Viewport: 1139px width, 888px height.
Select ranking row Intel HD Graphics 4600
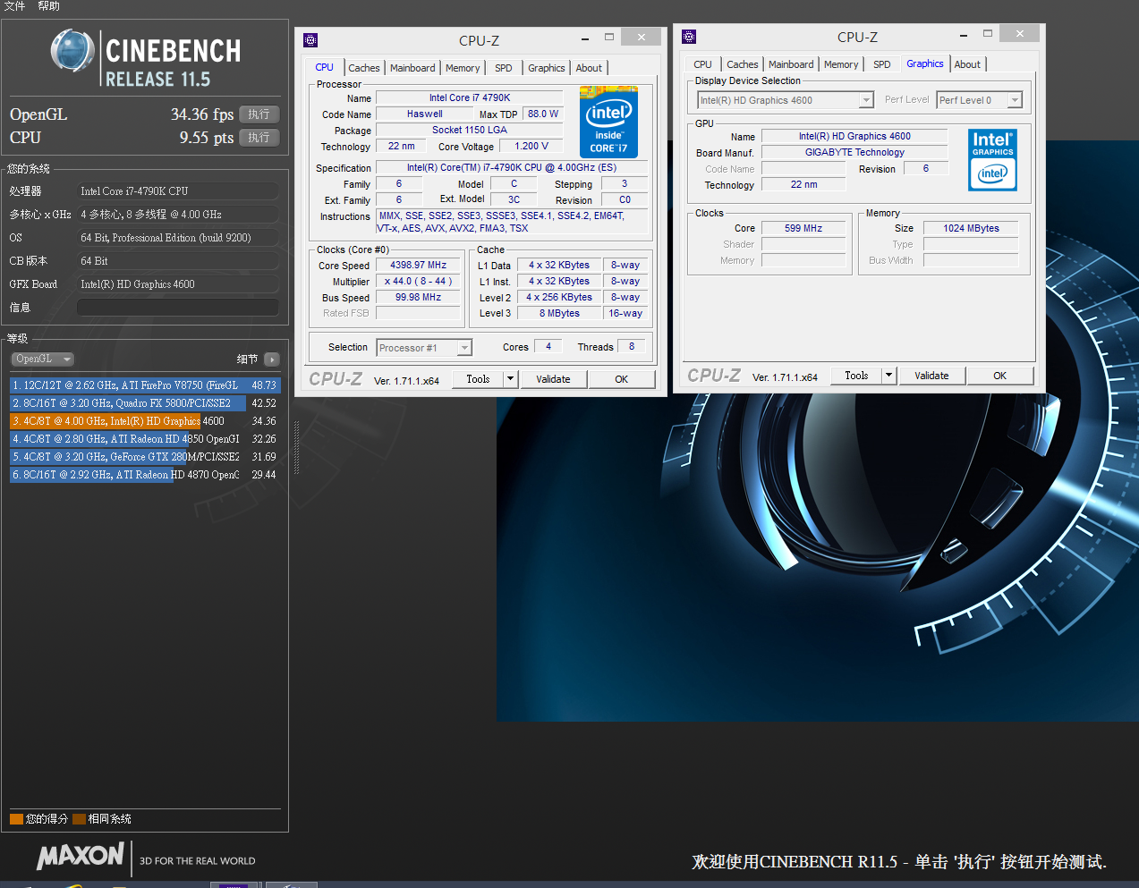click(145, 421)
